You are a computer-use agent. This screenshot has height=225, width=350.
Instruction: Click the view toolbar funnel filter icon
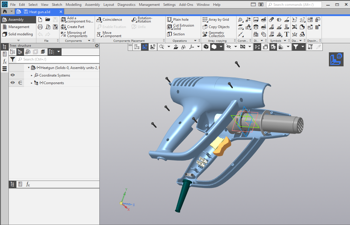(x=296, y=47)
